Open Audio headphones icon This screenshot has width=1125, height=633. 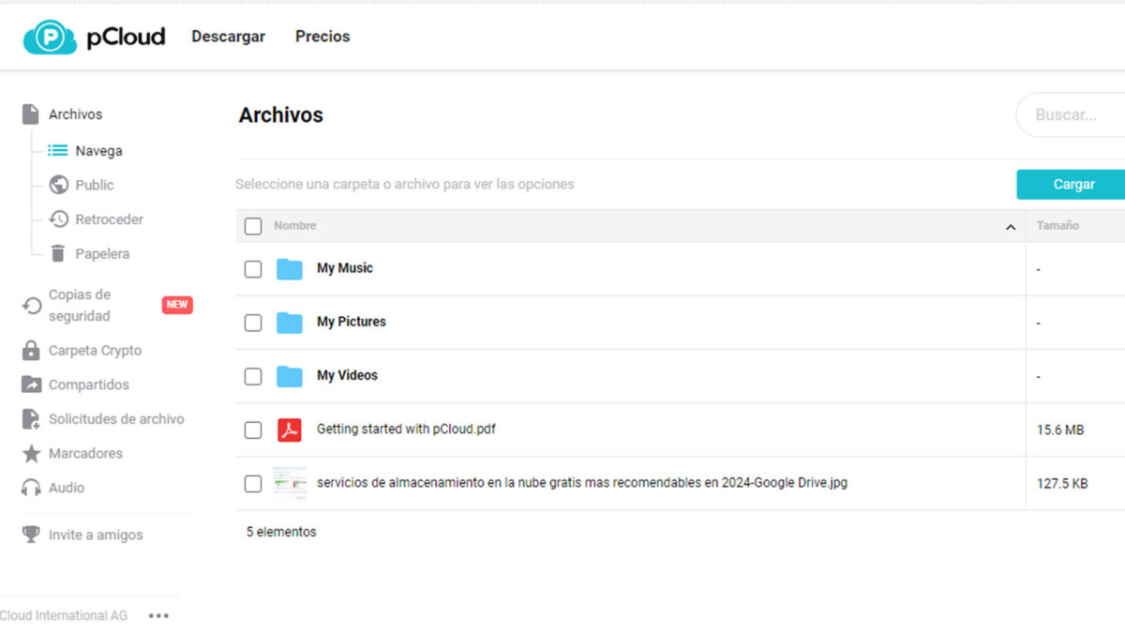(x=32, y=488)
